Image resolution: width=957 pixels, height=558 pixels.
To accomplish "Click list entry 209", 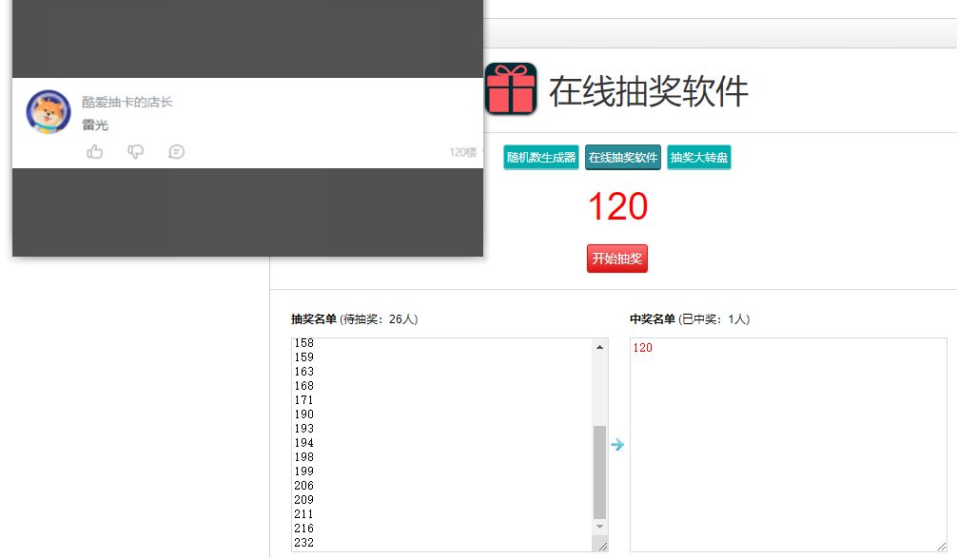I will (x=304, y=499).
